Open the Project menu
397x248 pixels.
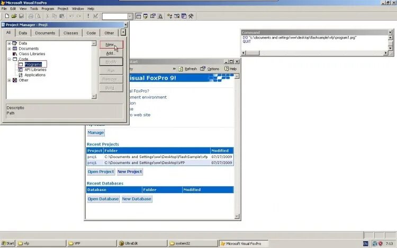coord(63,8)
